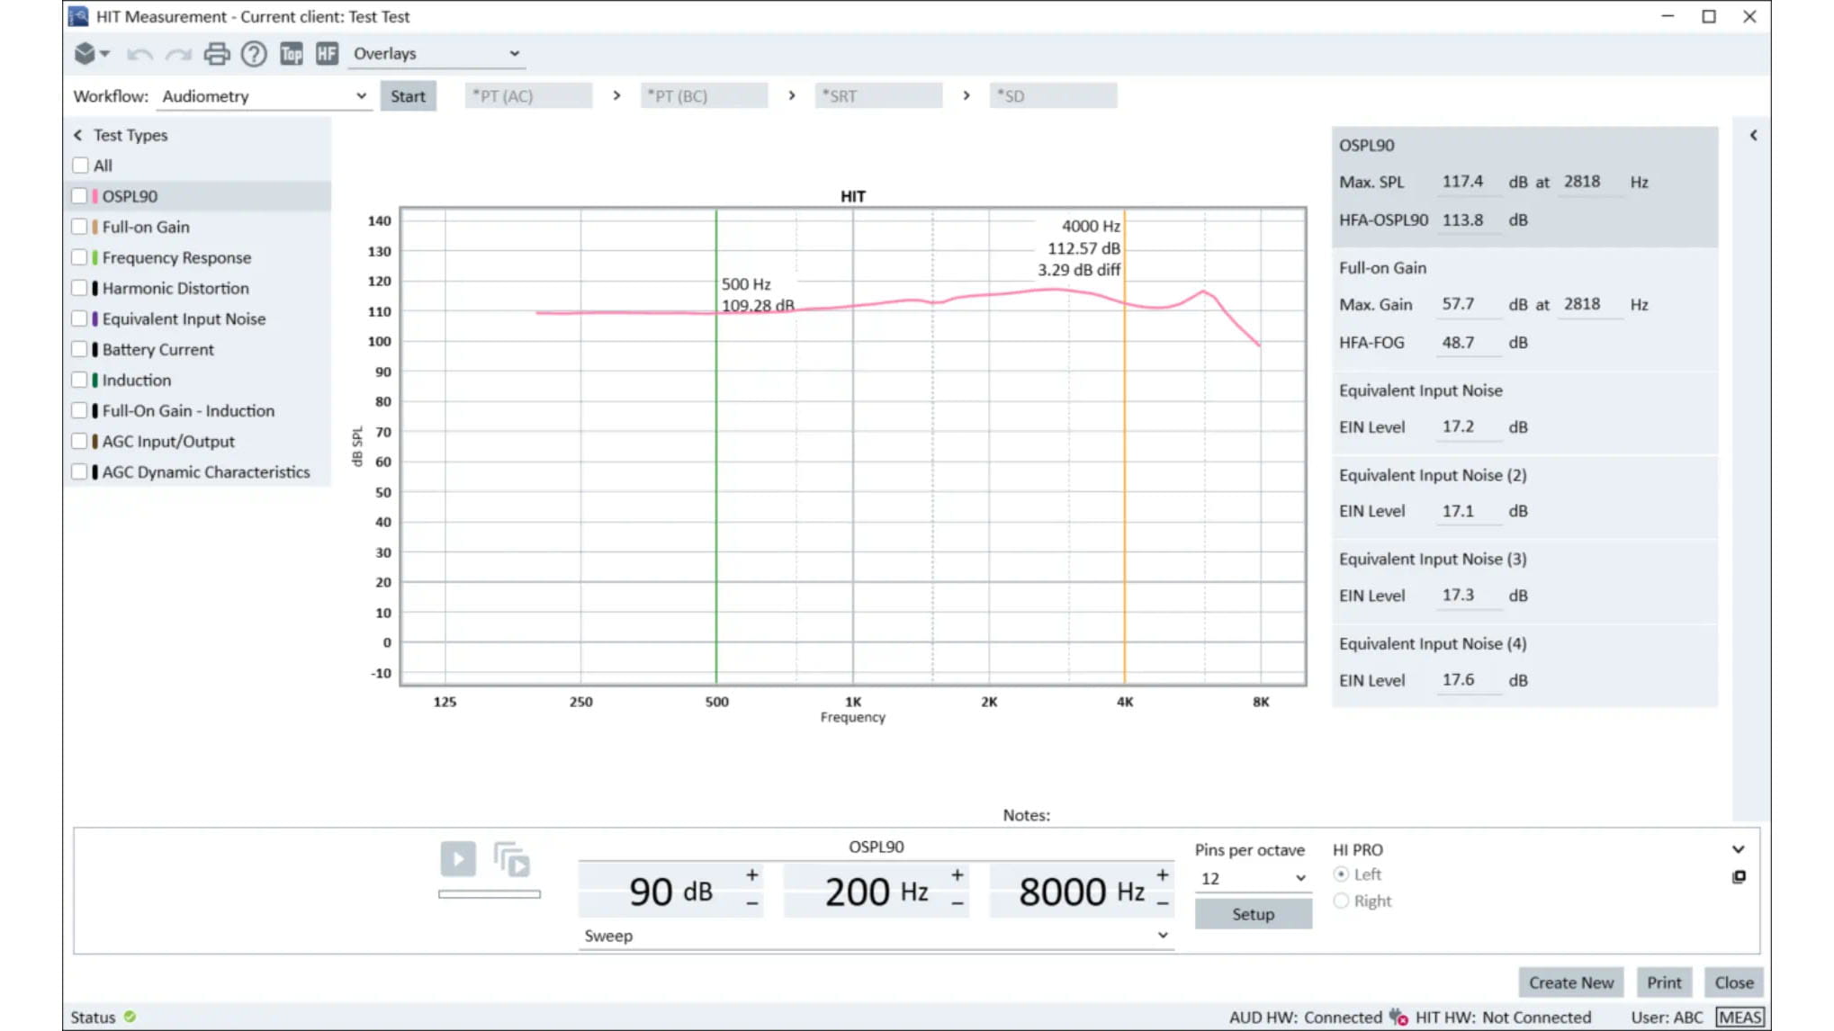Open the Pins per octave dropdown
Screen dimensions: 1834x1031
(x=1253, y=879)
